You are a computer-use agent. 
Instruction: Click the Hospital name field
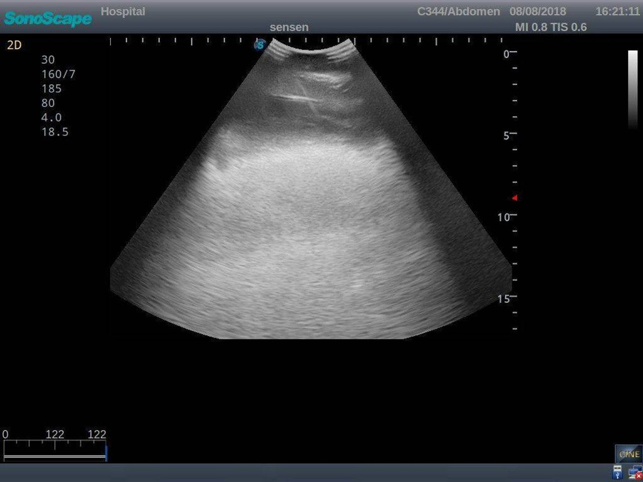(x=124, y=12)
